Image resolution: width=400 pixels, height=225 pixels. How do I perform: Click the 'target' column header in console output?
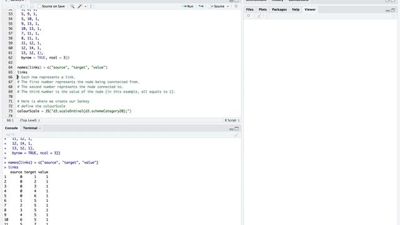coord(30,172)
